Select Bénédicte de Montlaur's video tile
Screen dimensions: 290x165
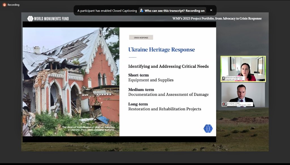tap(243, 69)
